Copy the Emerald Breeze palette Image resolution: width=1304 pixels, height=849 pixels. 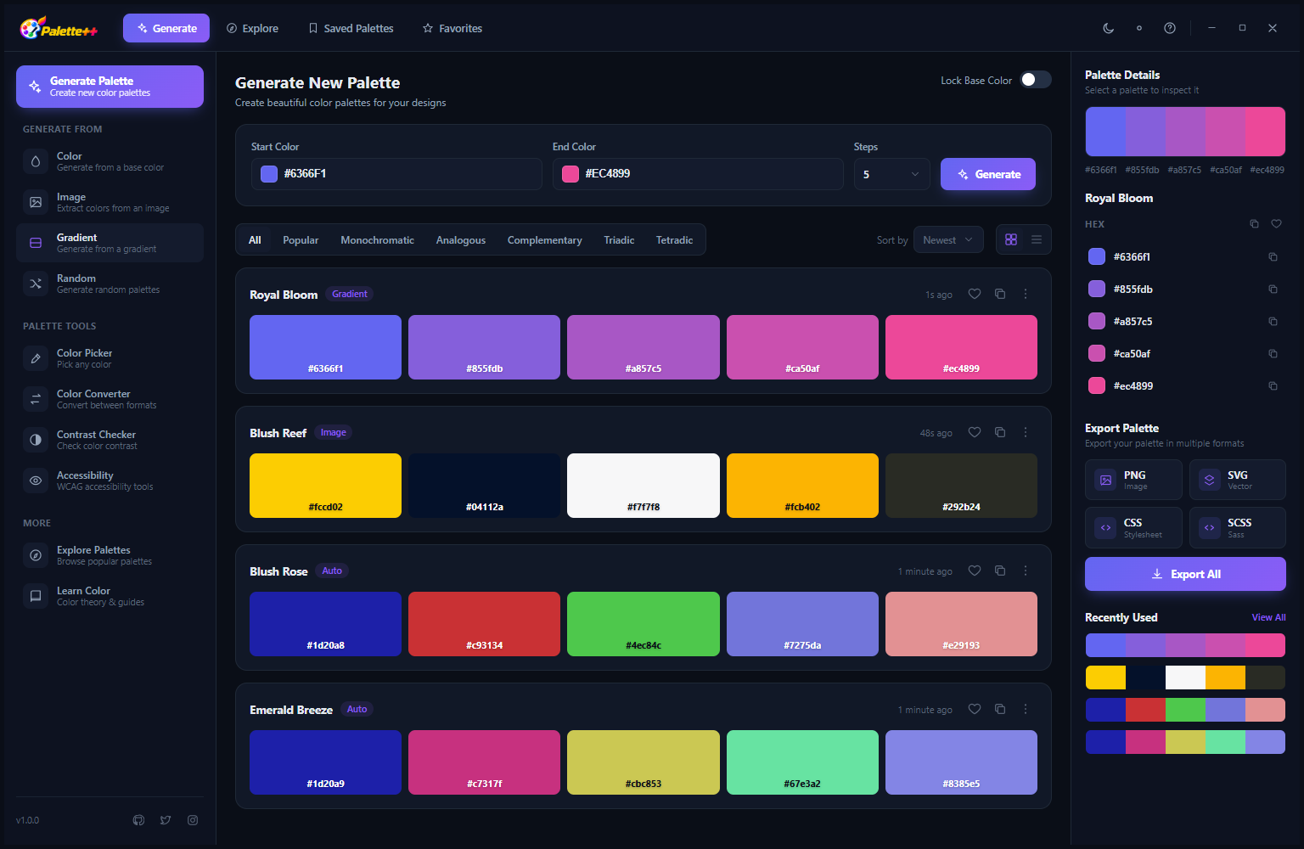click(x=1000, y=709)
